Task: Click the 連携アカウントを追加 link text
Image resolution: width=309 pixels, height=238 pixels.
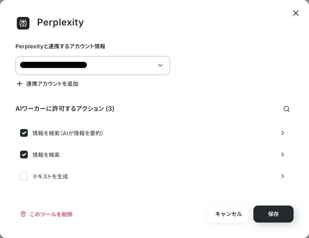Action: click(52, 84)
